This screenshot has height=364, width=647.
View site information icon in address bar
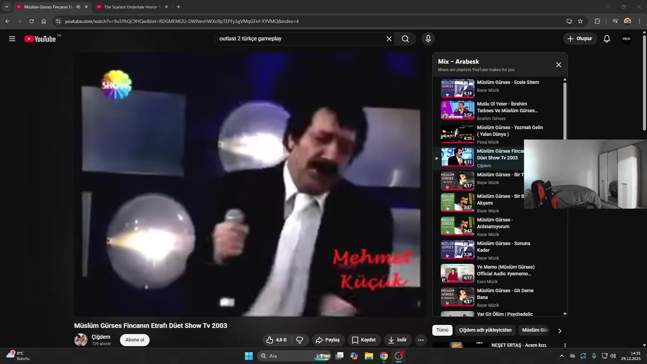pos(58,21)
